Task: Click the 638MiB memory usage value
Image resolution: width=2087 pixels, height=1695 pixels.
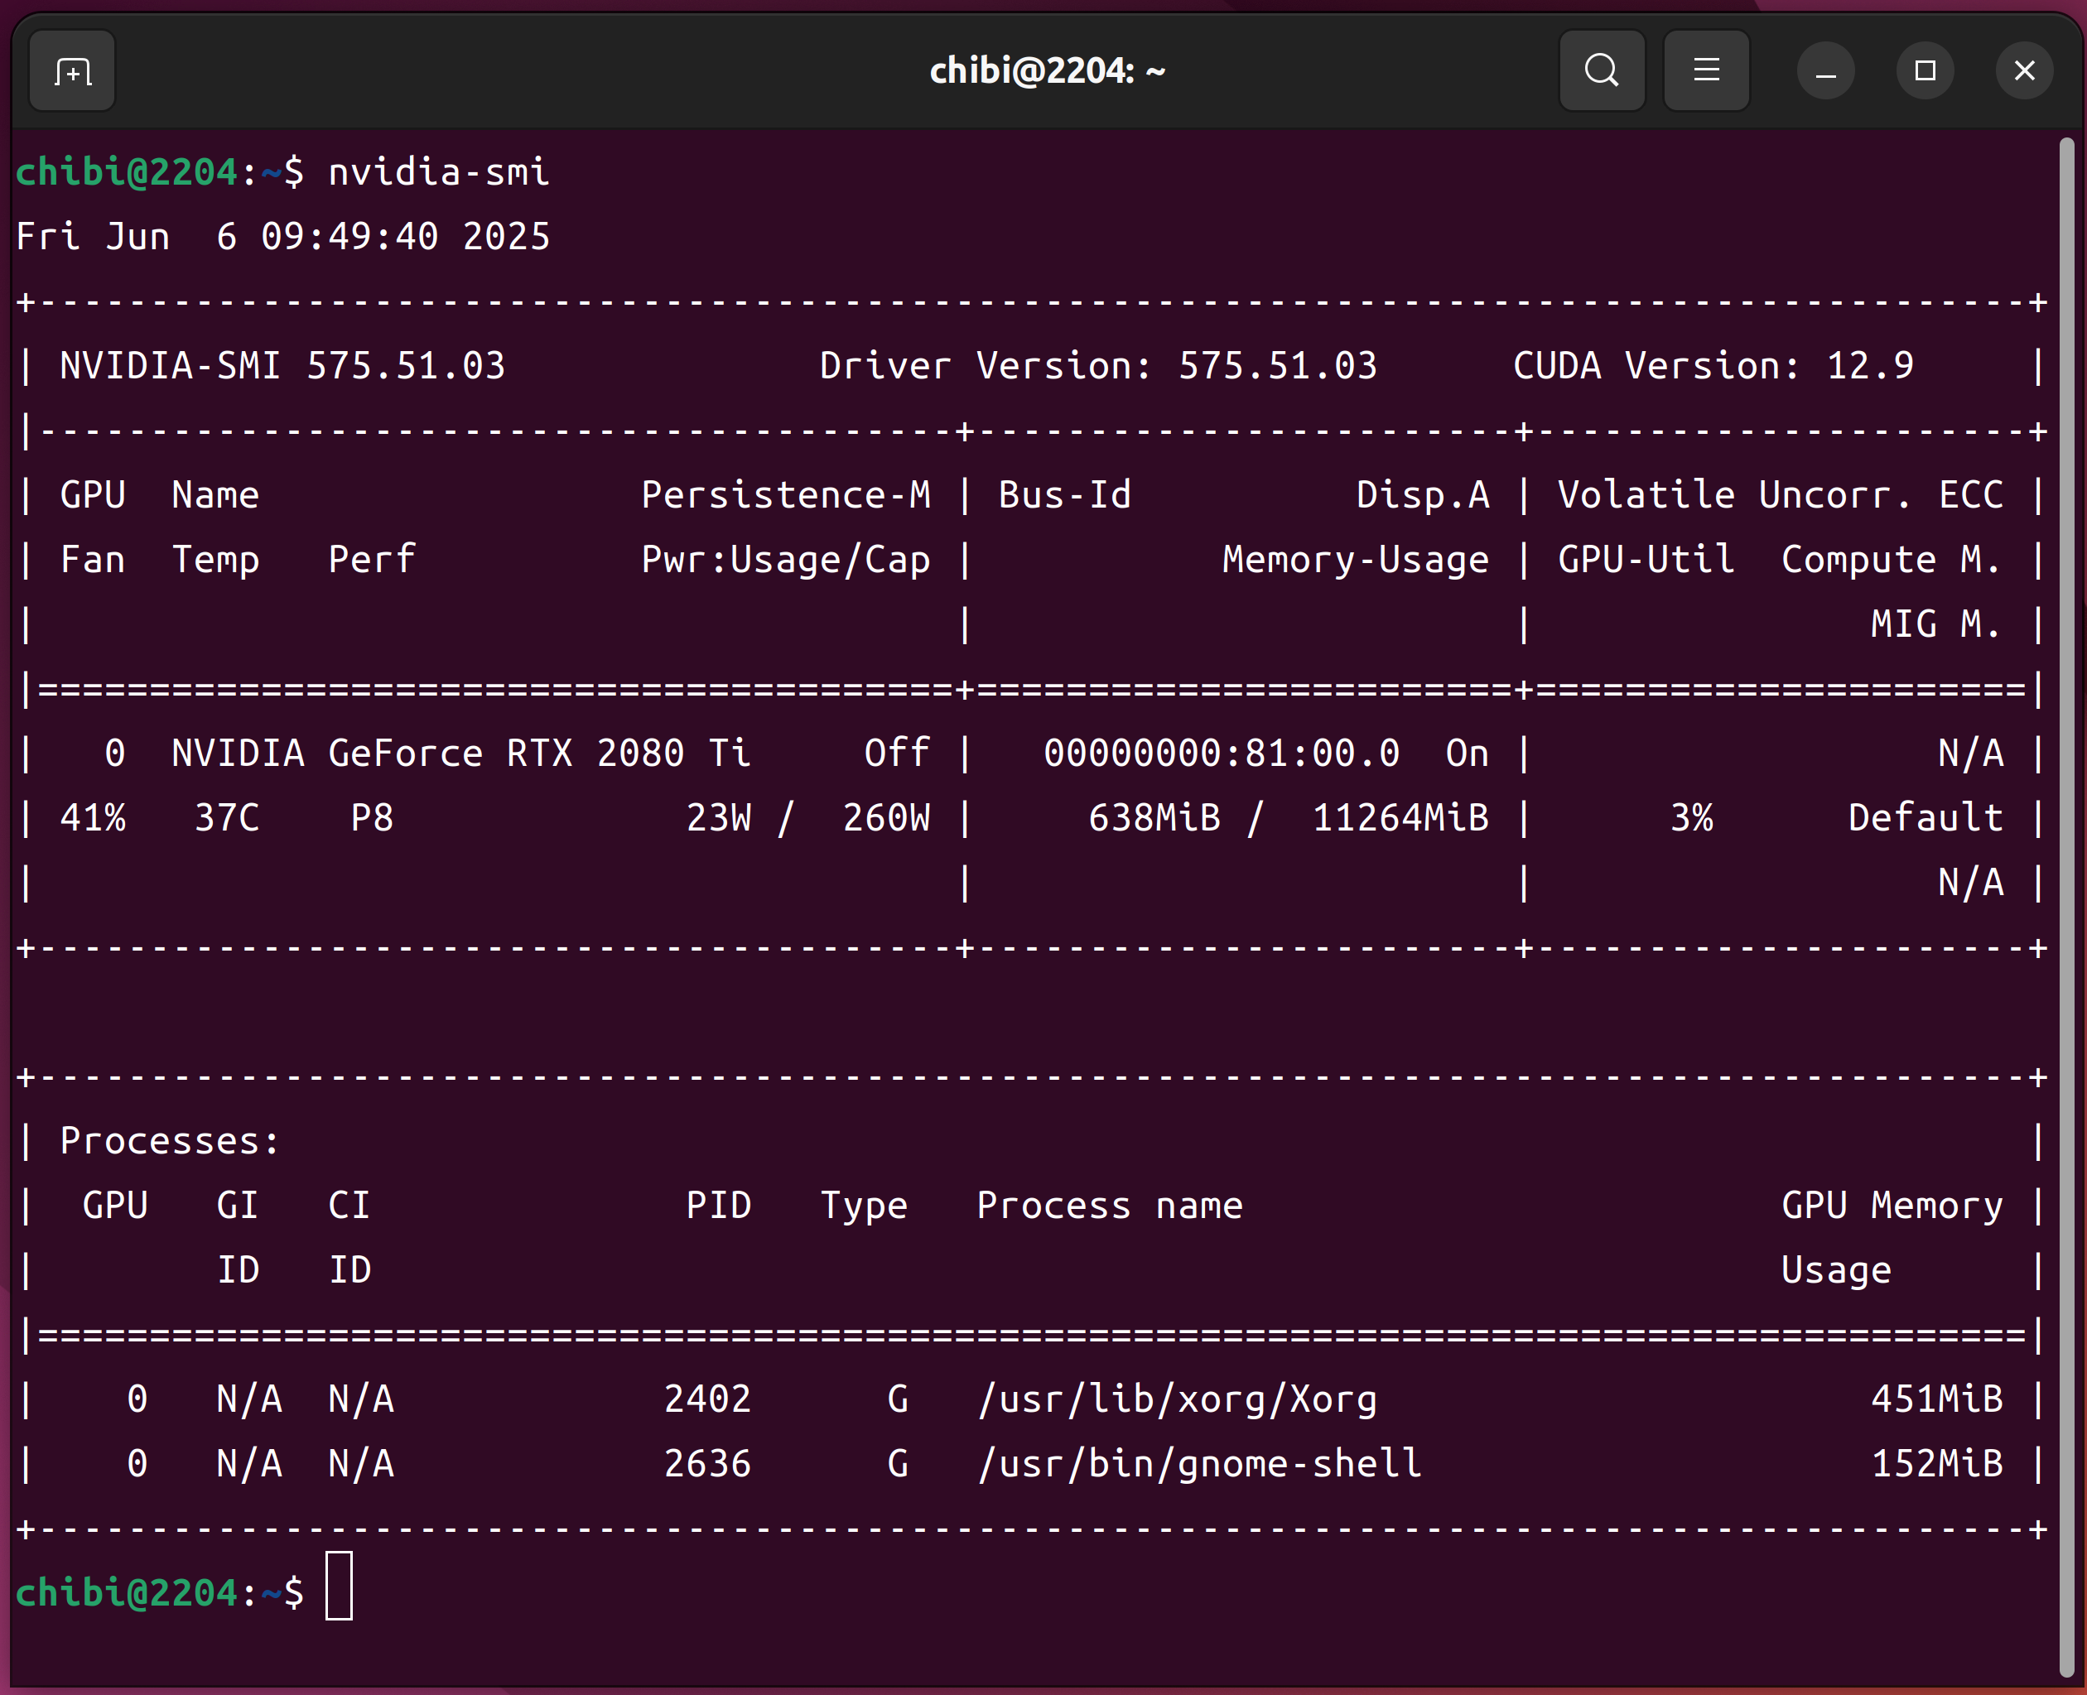Action: [1154, 818]
